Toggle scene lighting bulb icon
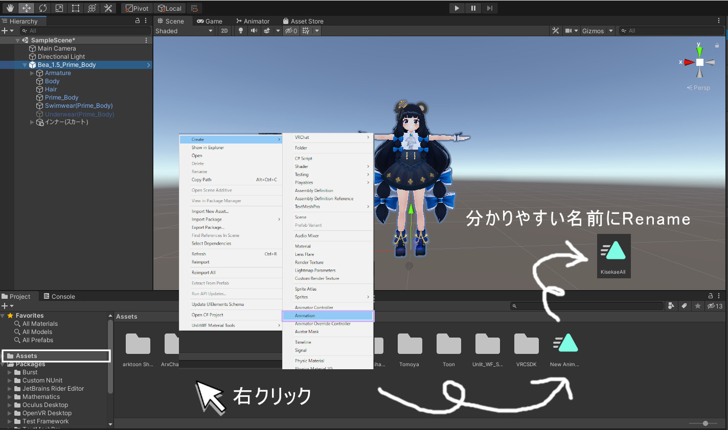This screenshot has height=430, width=728. point(241,31)
